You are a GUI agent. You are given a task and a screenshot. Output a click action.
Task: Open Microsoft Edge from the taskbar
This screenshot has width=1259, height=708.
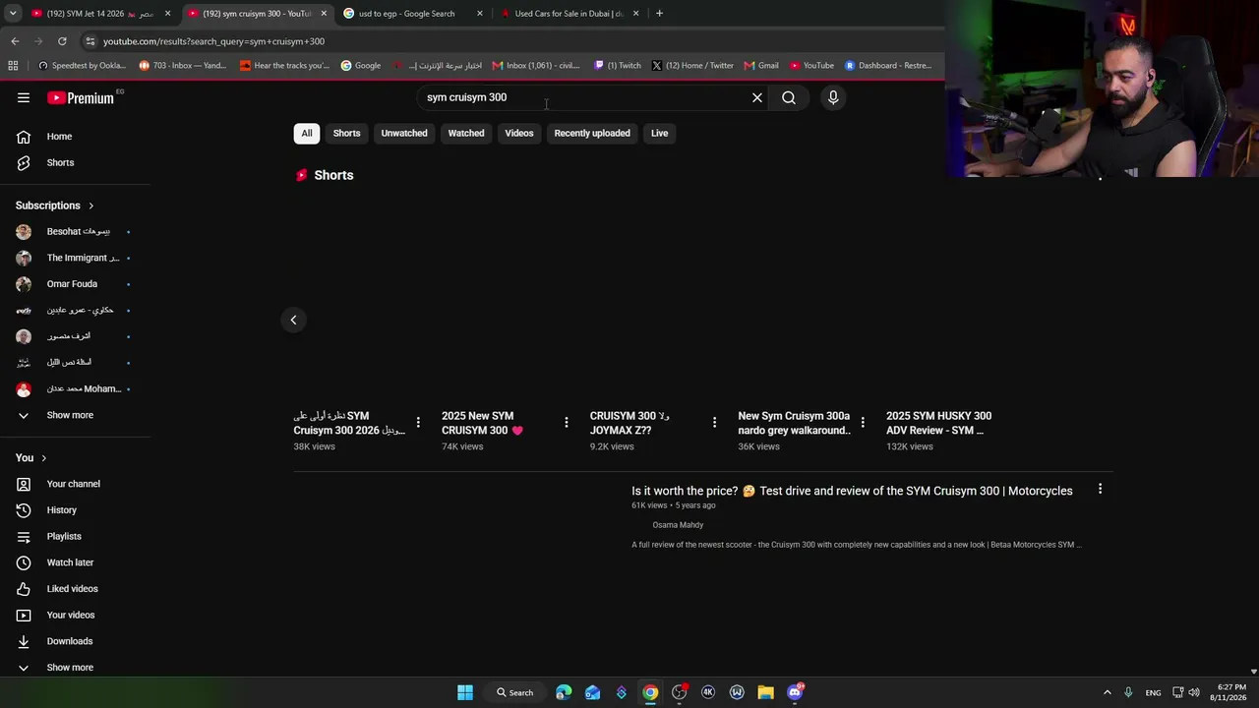(x=564, y=692)
